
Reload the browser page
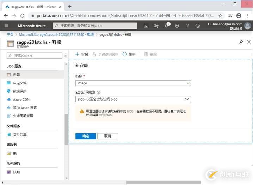tap(23, 15)
